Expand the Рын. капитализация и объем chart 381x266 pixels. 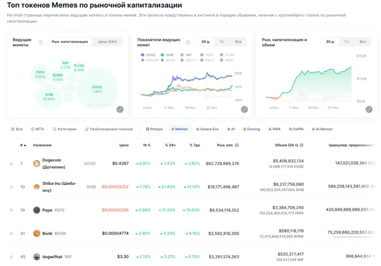point(369,109)
